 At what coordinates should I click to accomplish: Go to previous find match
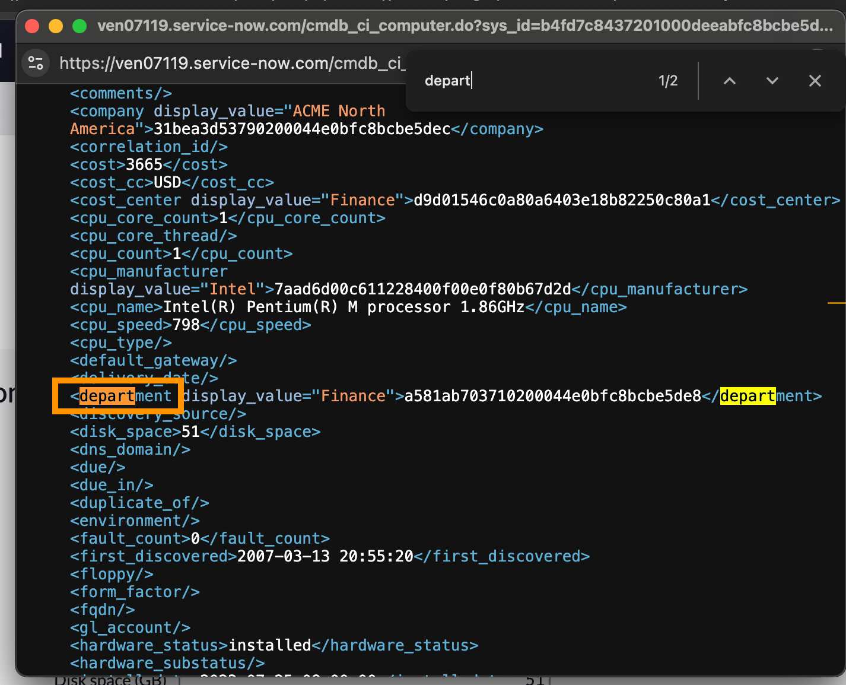tap(730, 81)
